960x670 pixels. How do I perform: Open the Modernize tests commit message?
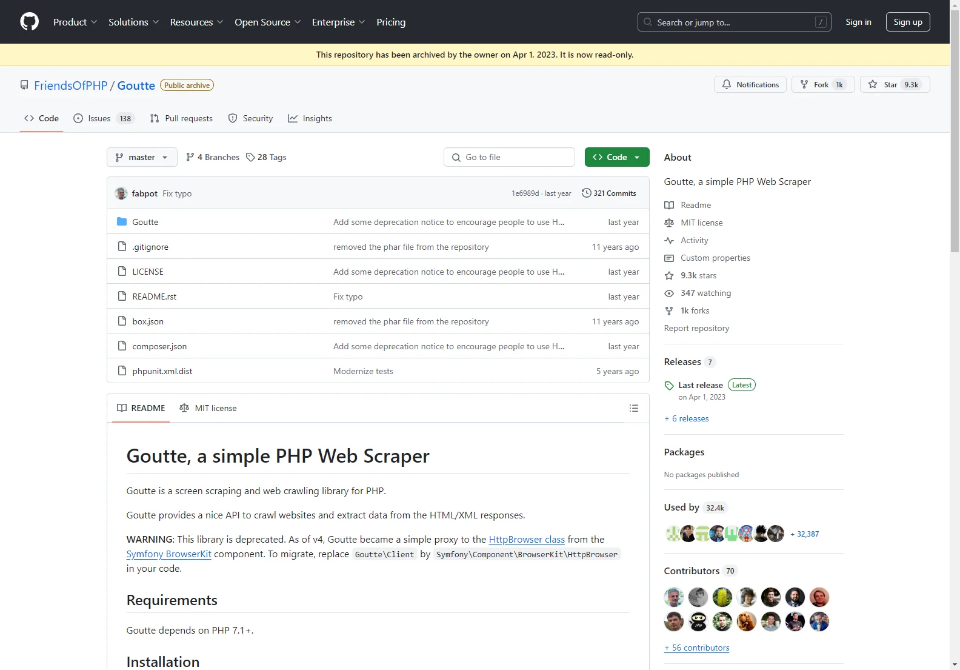coord(363,371)
